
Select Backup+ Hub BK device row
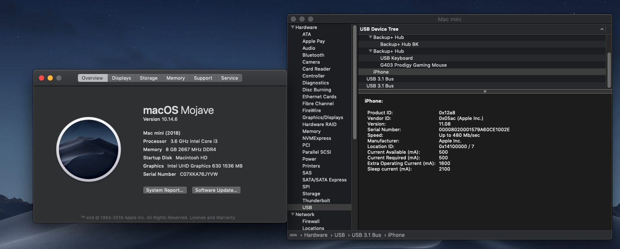pyautogui.click(x=482, y=44)
